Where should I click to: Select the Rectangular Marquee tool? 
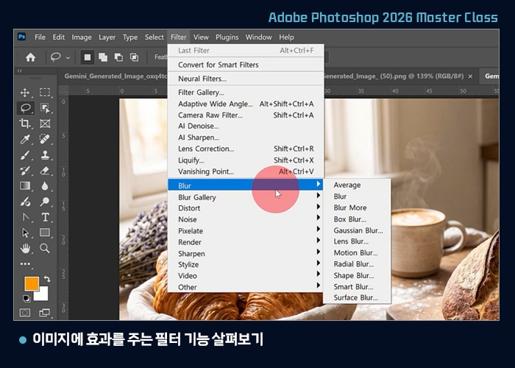[x=45, y=92]
